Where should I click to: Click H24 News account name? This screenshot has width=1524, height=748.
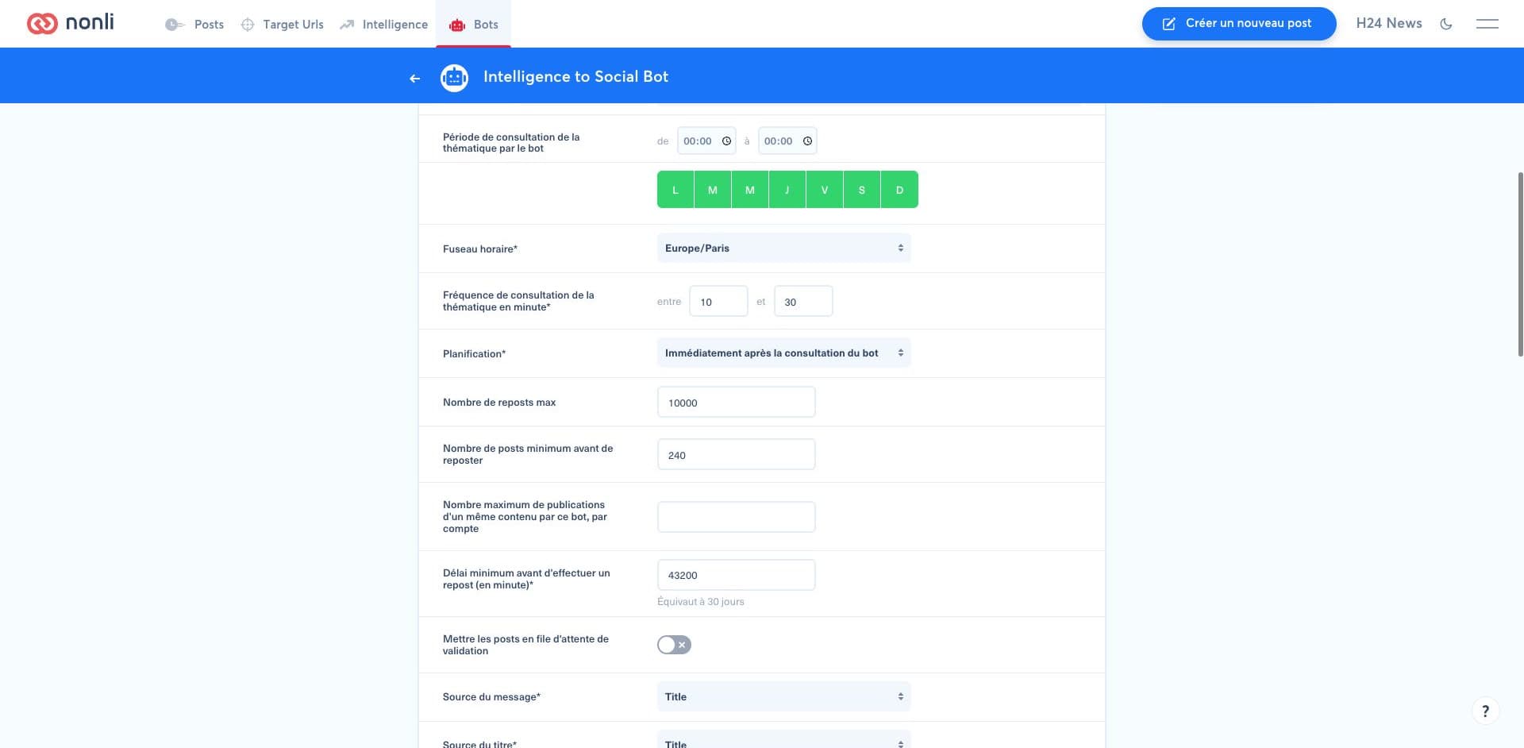point(1388,23)
